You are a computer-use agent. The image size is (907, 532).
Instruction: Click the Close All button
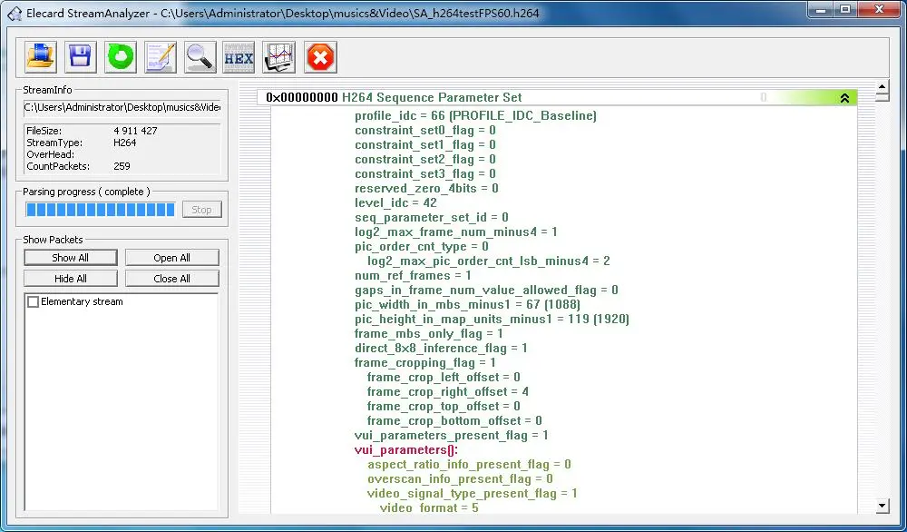pyautogui.click(x=171, y=279)
